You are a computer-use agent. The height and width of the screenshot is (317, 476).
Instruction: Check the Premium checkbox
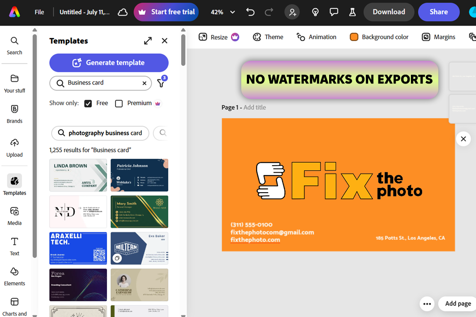coord(119,104)
